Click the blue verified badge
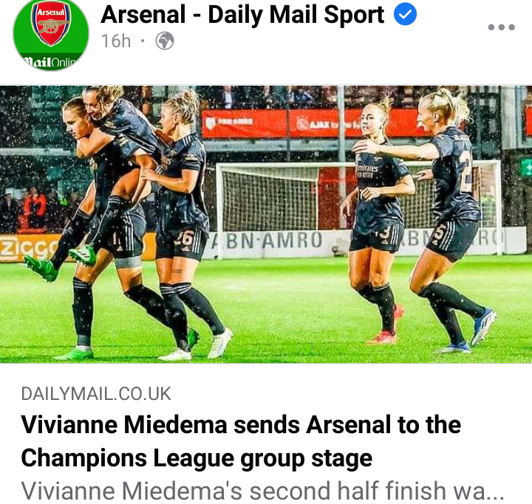Image resolution: width=532 pixels, height=504 pixels. pos(405,14)
